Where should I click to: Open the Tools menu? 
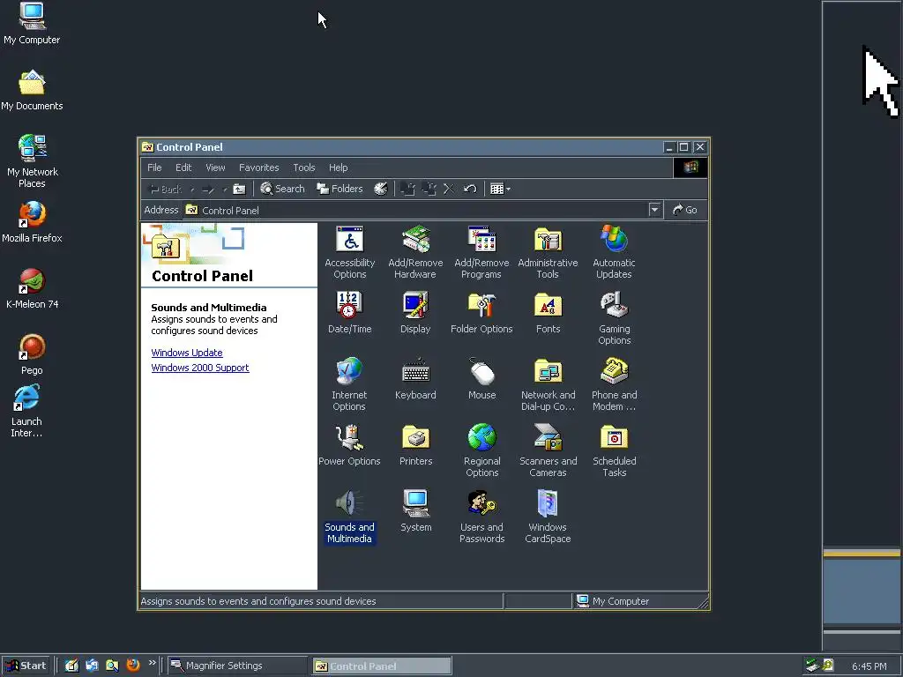click(303, 167)
